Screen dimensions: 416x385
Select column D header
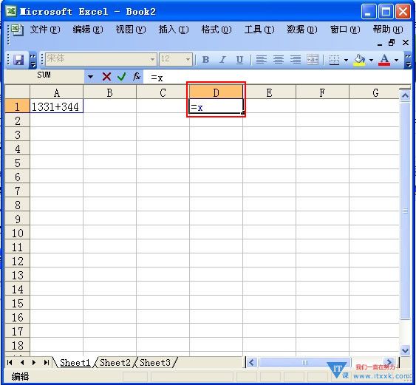point(216,92)
